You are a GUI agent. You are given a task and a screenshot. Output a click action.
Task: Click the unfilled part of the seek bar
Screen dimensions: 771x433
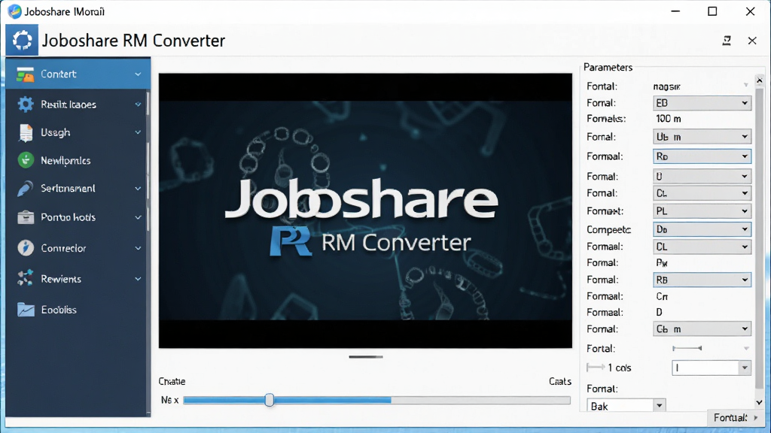pos(480,400)
